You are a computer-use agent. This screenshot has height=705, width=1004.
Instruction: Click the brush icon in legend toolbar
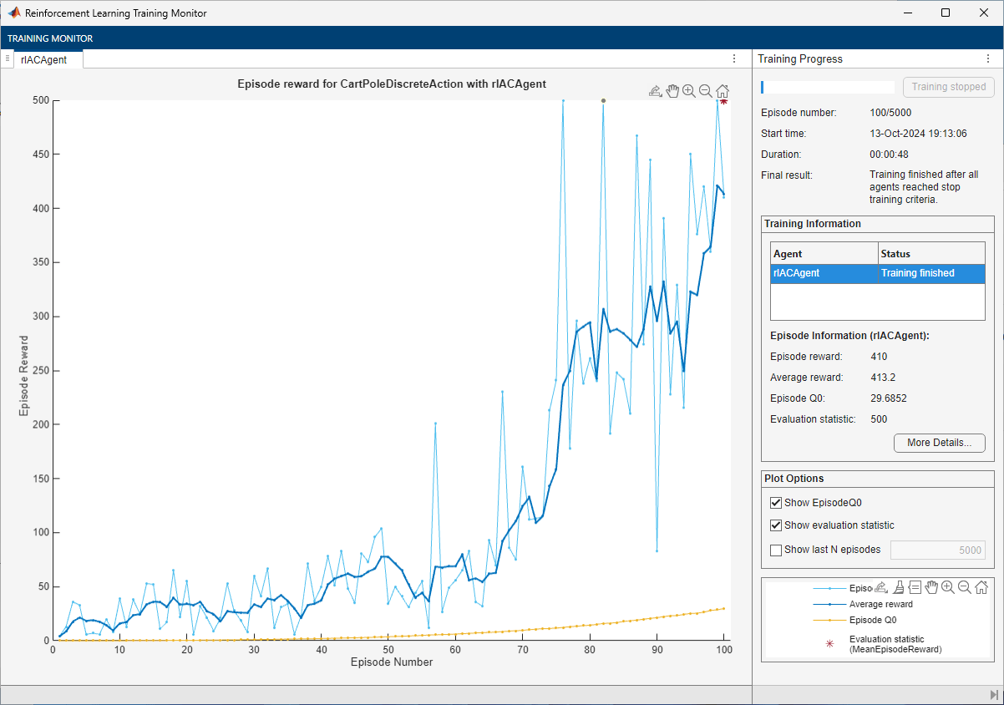coord(898,587)
